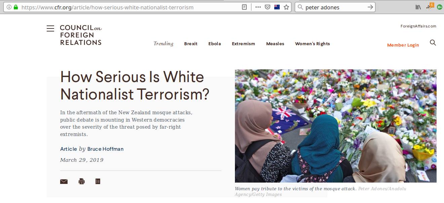Open the Ebola trending topic
This screenshot has height=203, width=444.
click(215, 44)
